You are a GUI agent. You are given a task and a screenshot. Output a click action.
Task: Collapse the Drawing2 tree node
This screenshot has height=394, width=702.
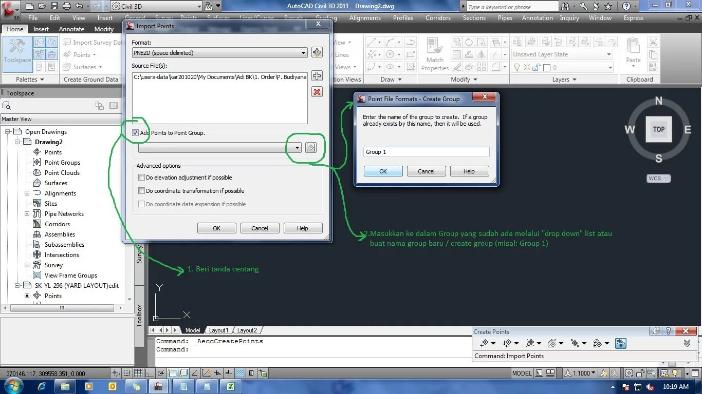pyautogui.click(x=17, y=142)
